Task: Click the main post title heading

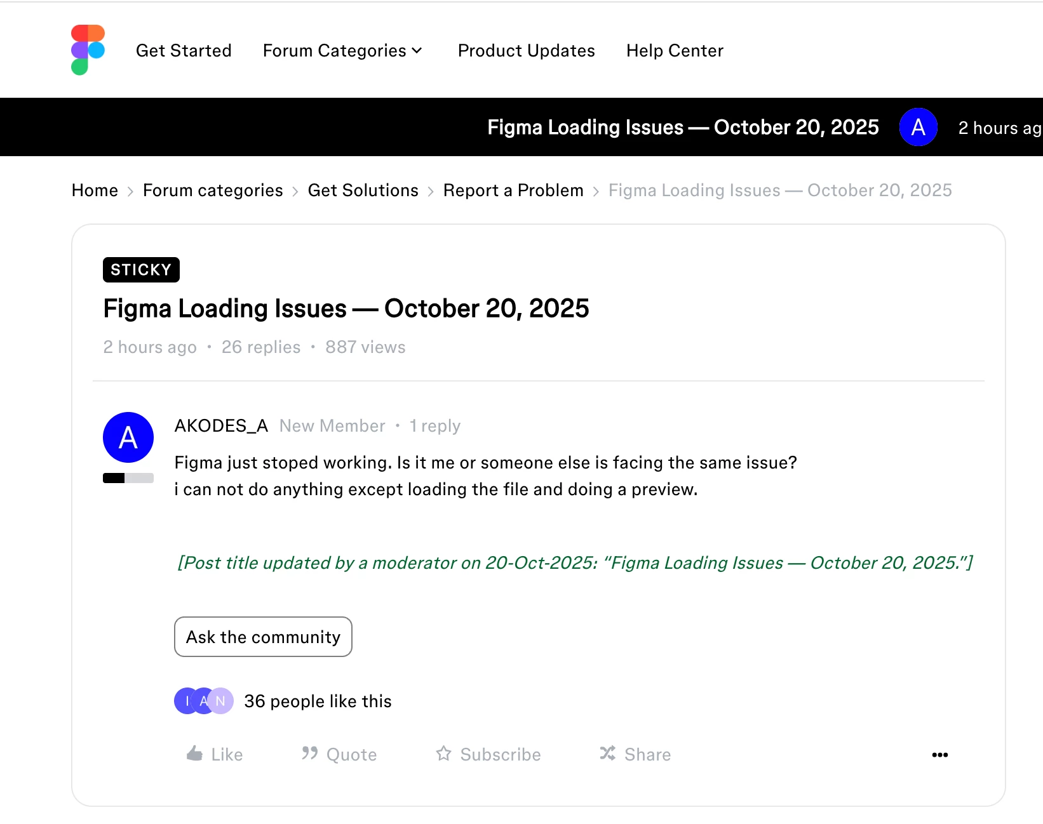Action: [x=346, y=309]
